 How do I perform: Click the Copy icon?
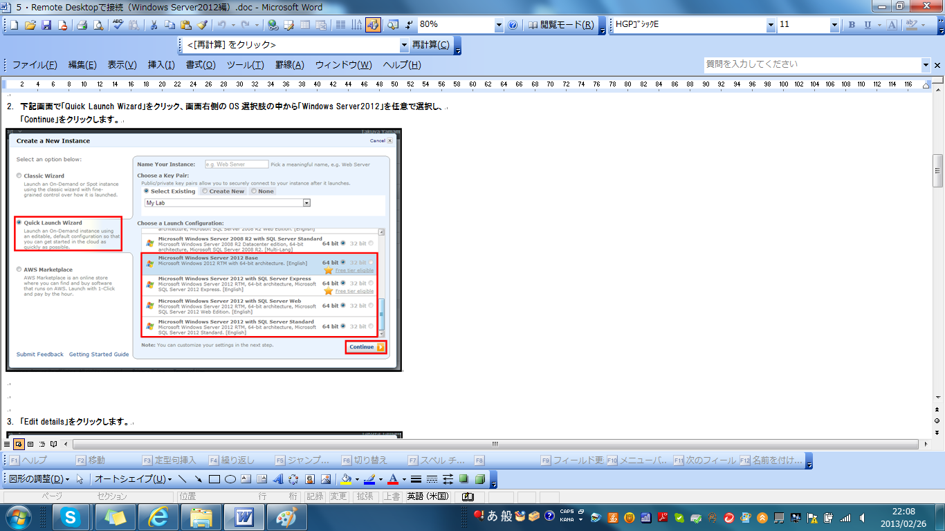click(x=169, y=25)
